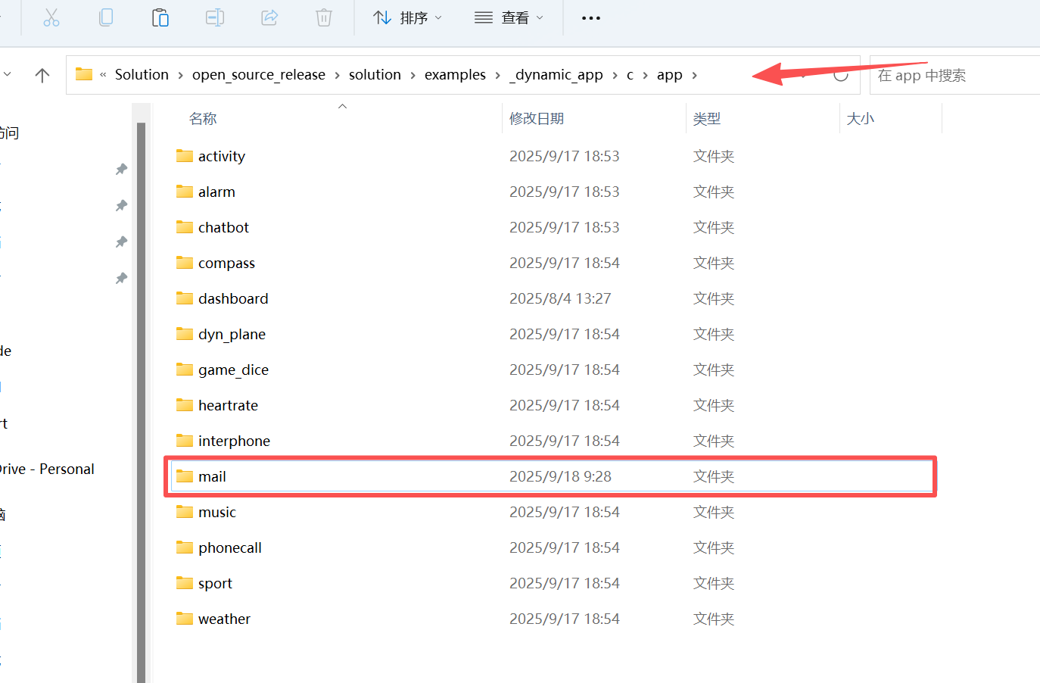Unpin the OneDrive - Personal sidebar item

121,469
